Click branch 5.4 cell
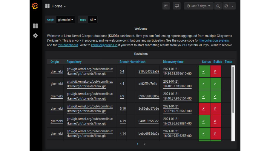270x151 pixels. click(122, 71)
